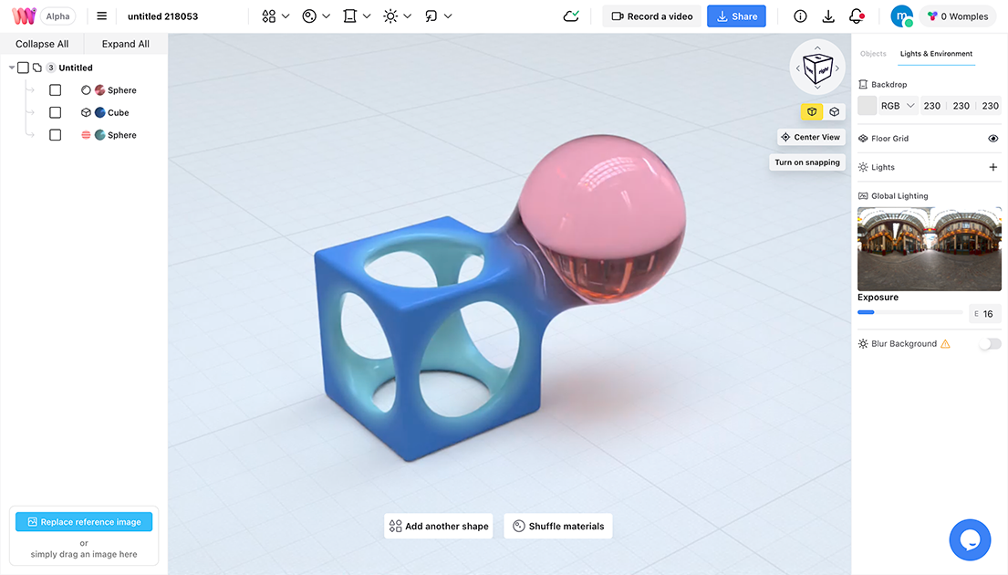Switch to Lights & Environment tab
This screenshot has width=1008, height=575.
pyautogui.click(x=936, y=54)
